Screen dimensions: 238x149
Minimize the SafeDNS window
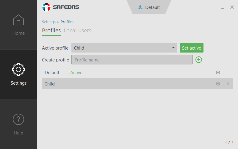[x=223, y=8]
